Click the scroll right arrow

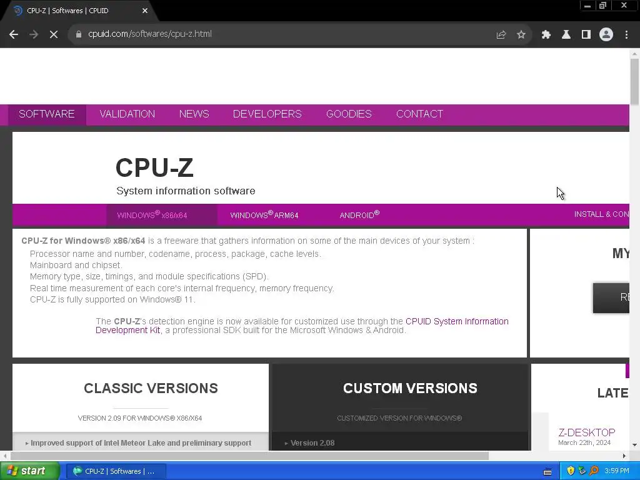point(624,456)
